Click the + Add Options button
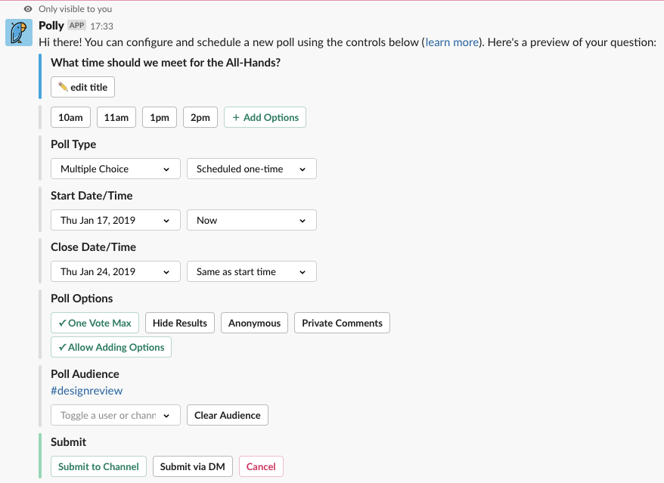This screenshot has height=483, width=664. [x=265, y=117]
